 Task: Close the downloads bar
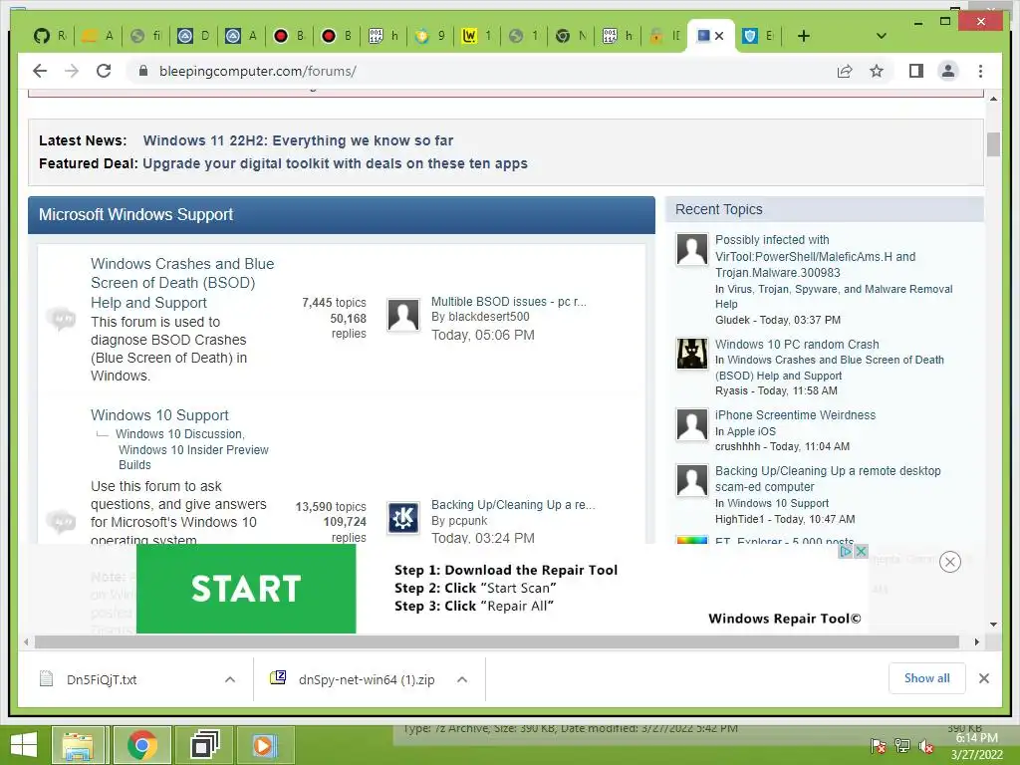983,678
